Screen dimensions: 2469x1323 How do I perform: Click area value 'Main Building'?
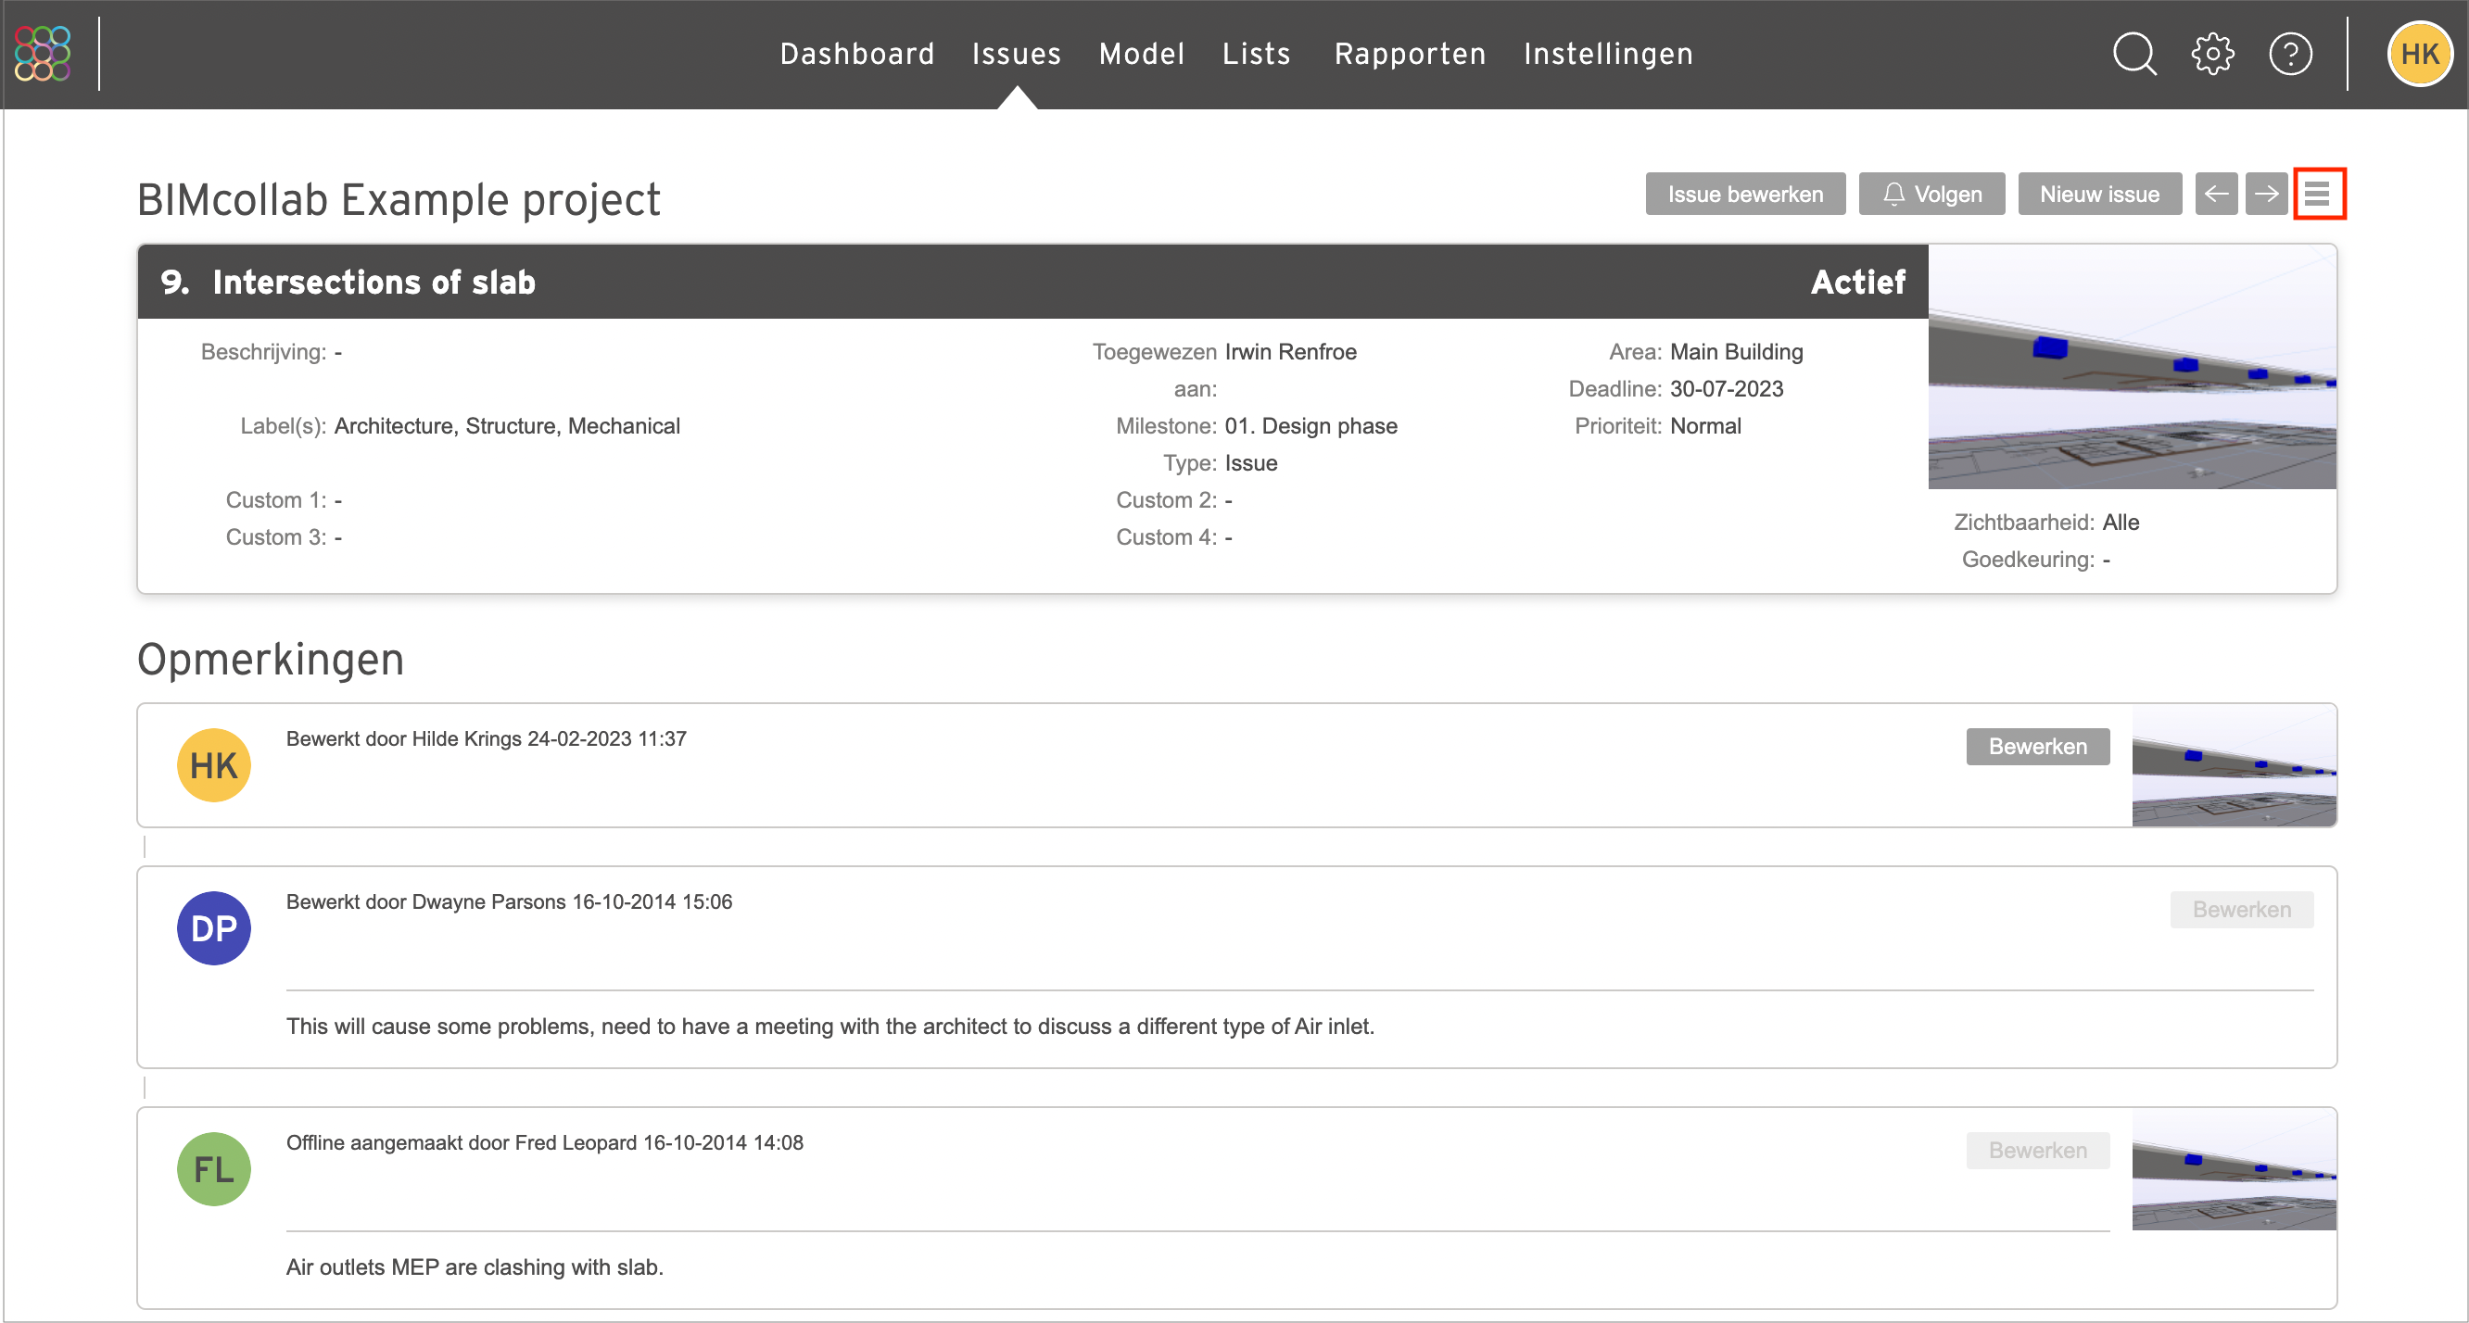[1736, 353]
